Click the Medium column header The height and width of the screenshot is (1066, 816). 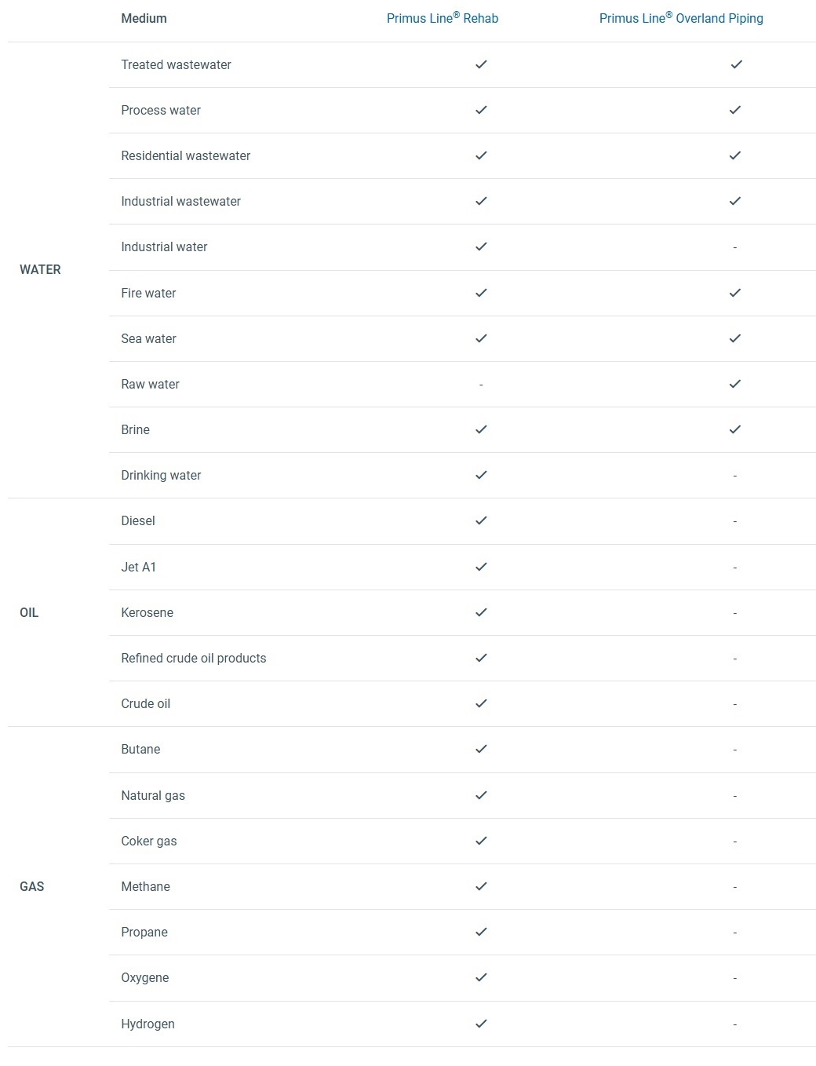pyautogui.click(x=144, y=18)
